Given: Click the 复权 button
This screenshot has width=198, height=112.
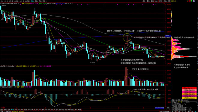Looking at the screenshot, I should [x=144, y=1].
